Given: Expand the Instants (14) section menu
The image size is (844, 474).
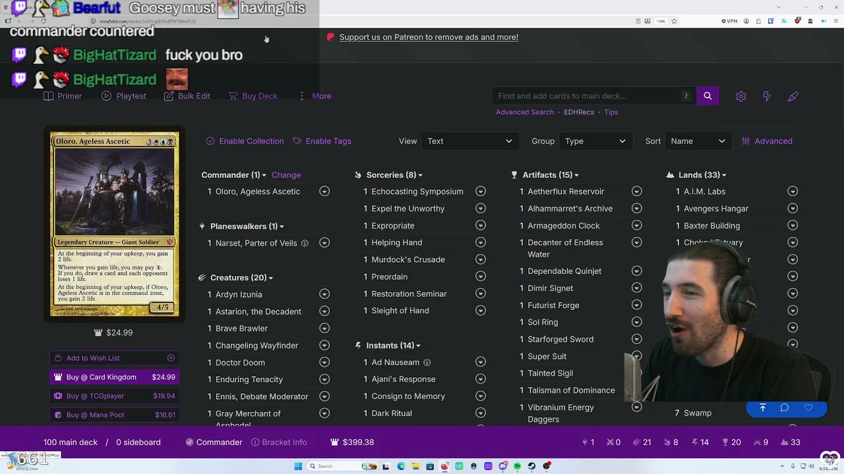Looking at the screenshot, I should tap(418, 346).
